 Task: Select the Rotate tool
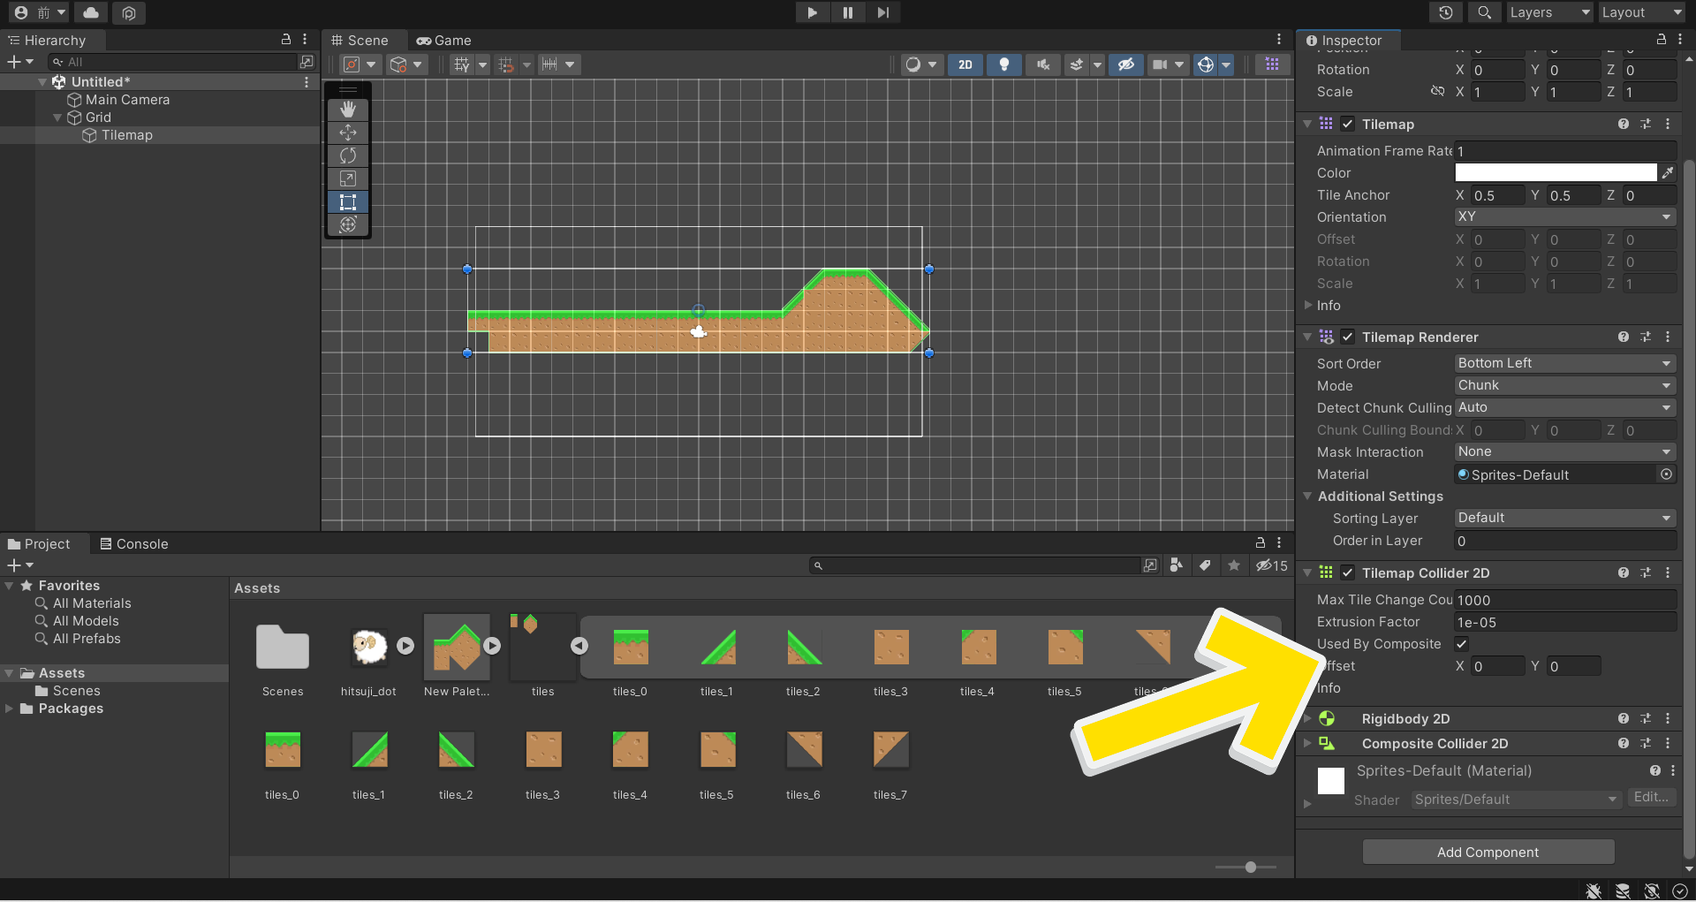click(x=348, y=155)
